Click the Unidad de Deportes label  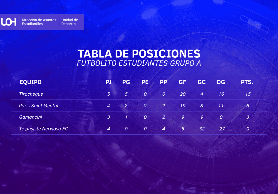pyautogui.click(x=69, y=22)
